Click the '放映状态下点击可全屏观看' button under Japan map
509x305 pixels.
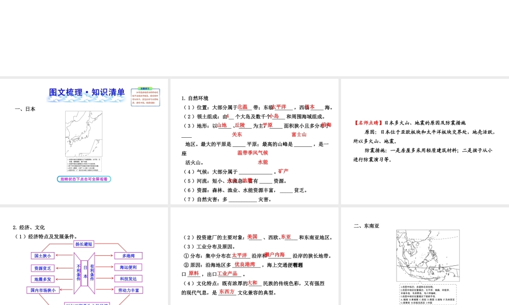(84, 179)
